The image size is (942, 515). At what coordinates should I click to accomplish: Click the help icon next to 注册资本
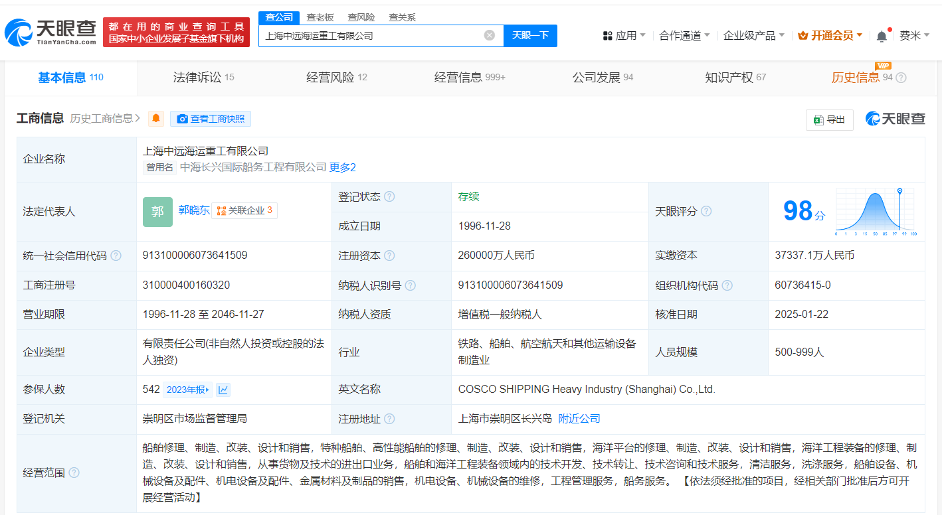tap(389, 256)
